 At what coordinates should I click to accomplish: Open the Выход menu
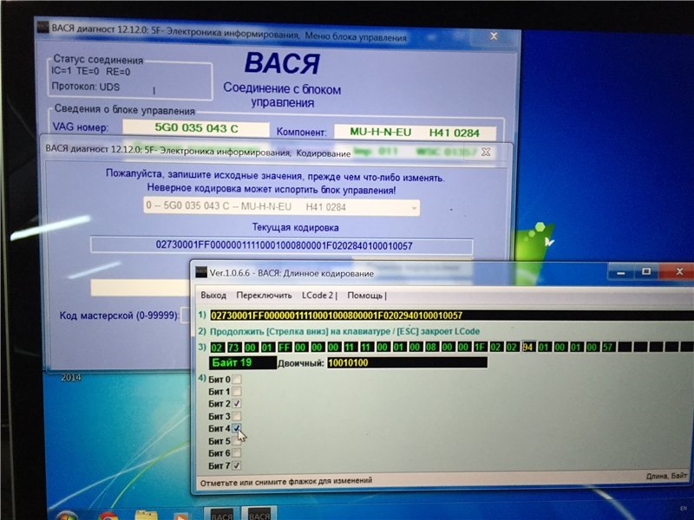[213, 295]
